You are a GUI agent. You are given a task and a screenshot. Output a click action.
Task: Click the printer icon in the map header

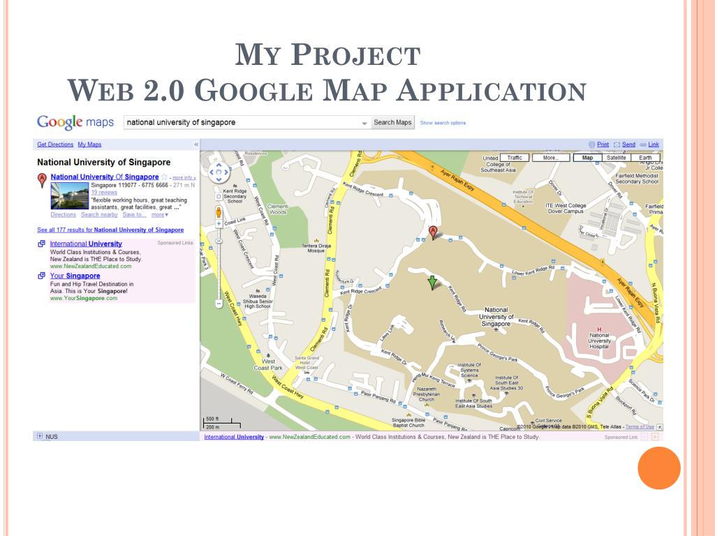tap(592, 144)
